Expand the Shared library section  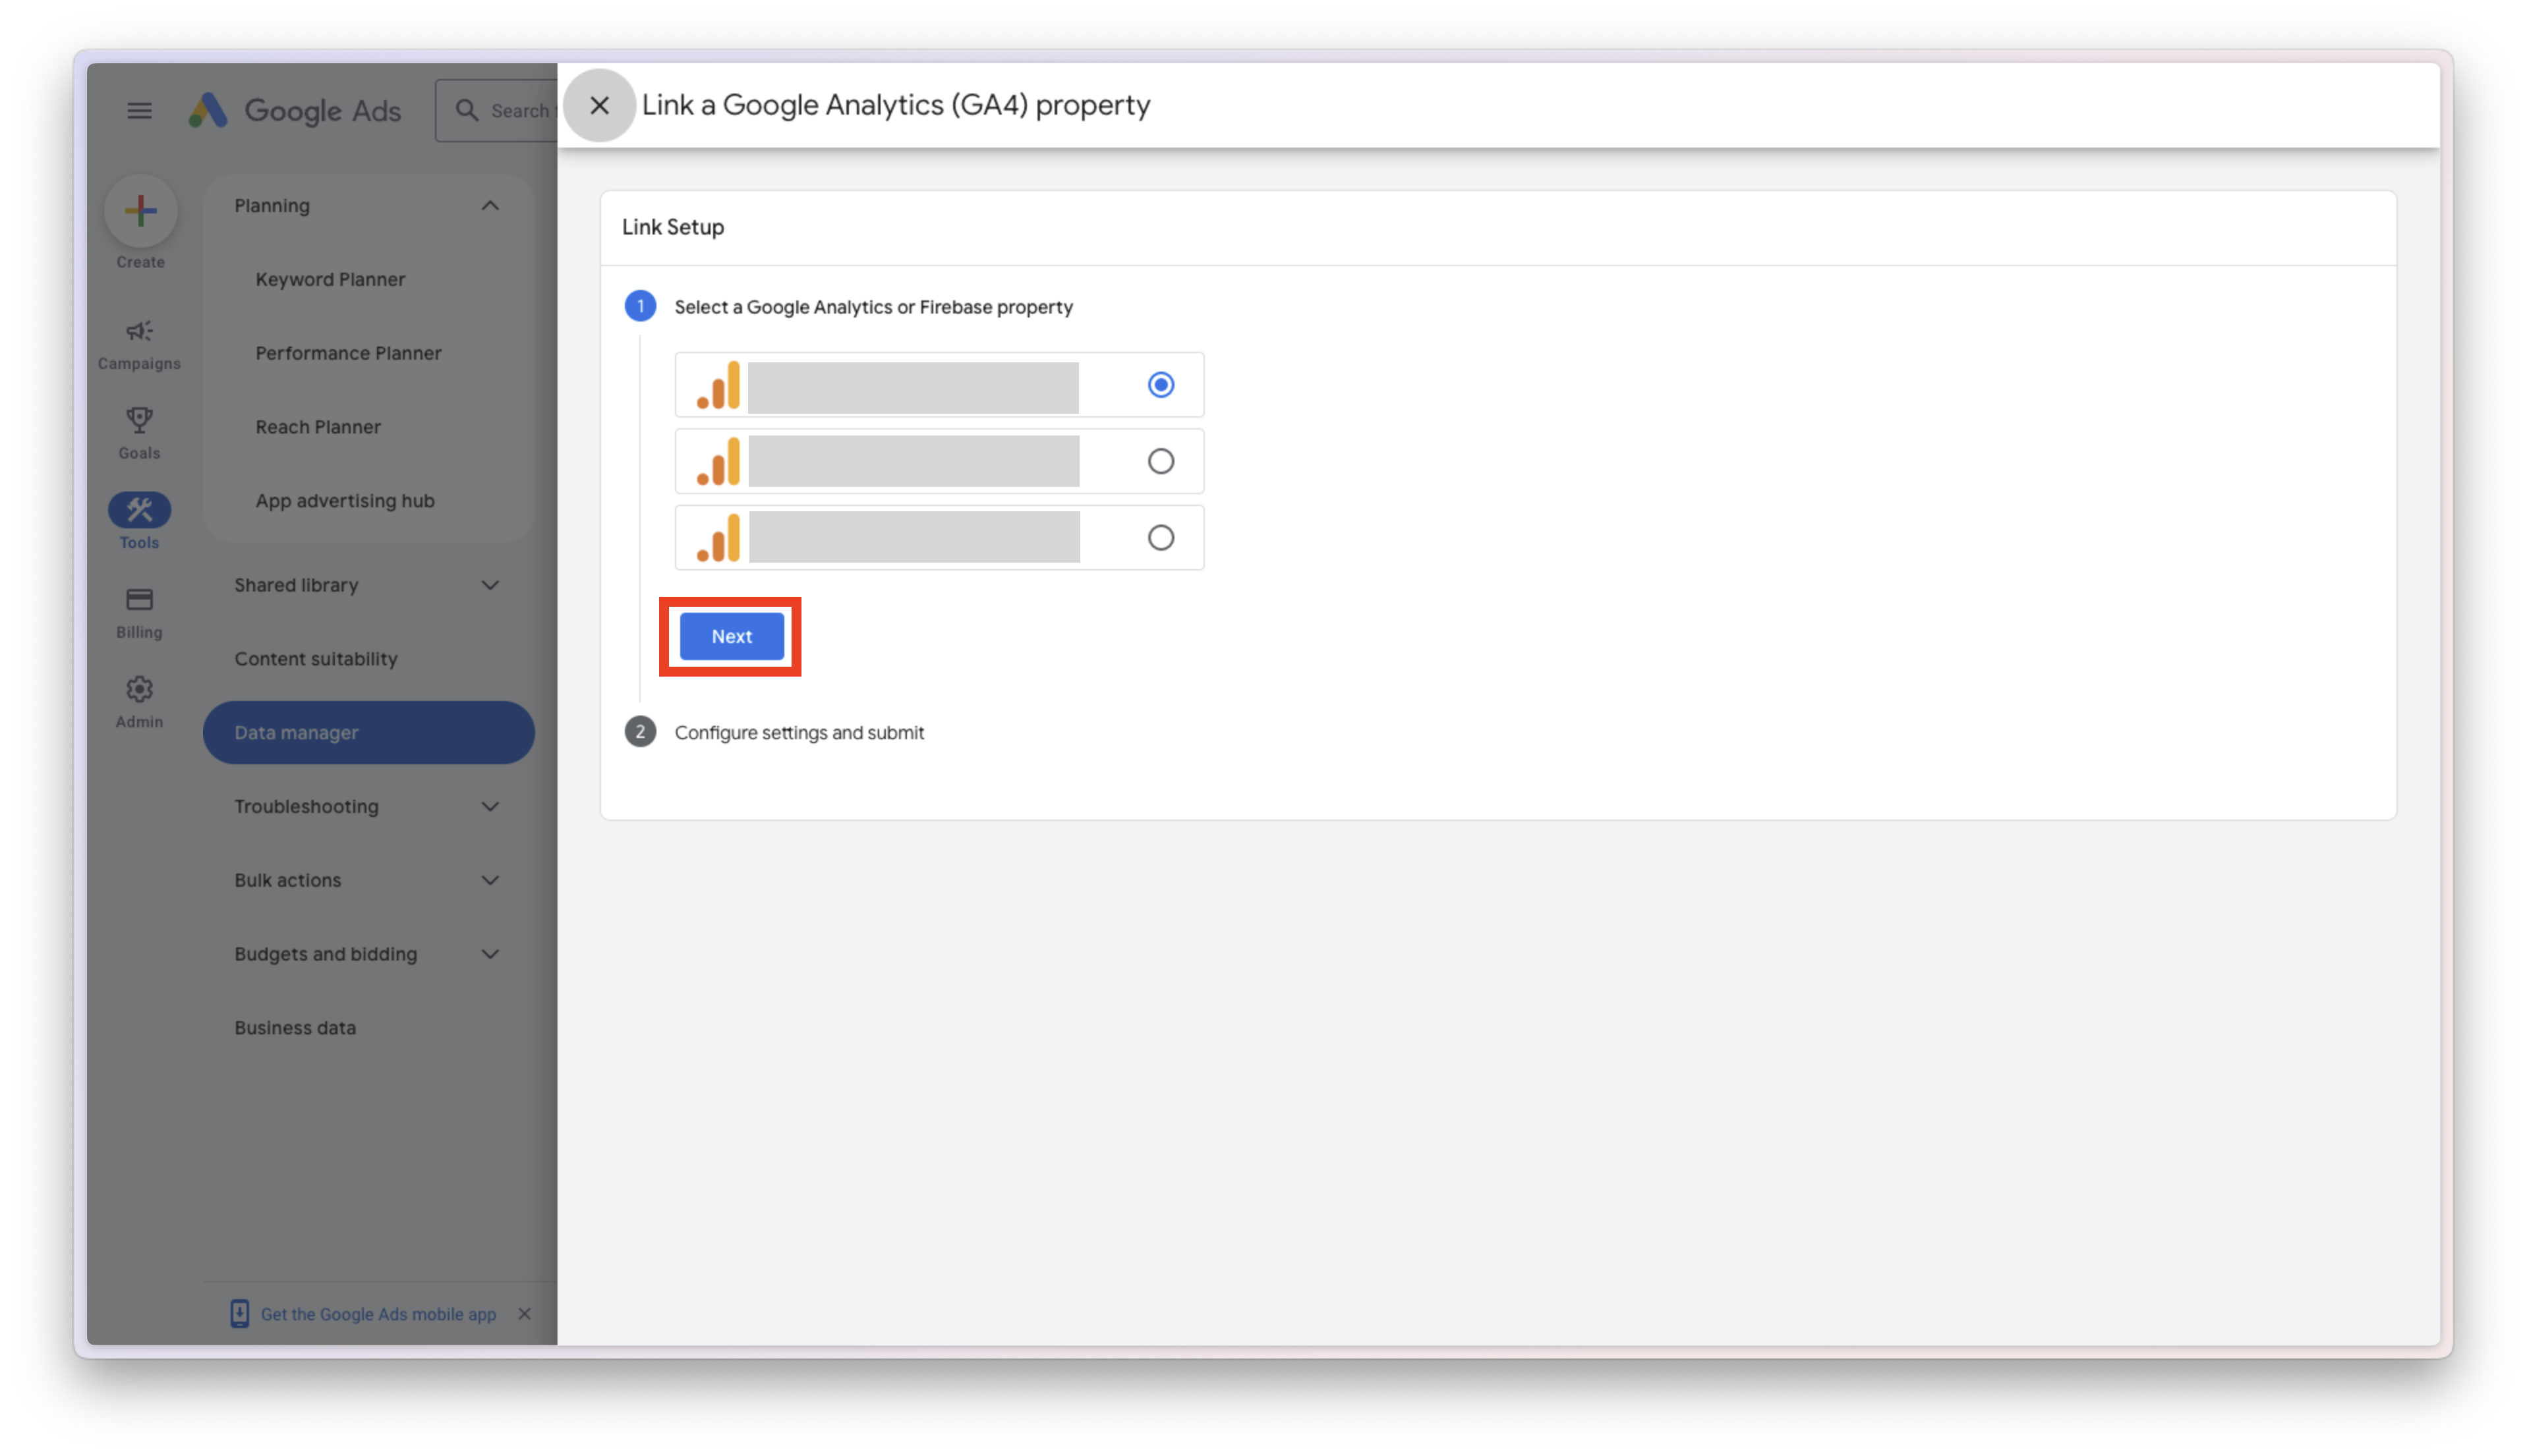pyautogui.click(x=489, y=585)
